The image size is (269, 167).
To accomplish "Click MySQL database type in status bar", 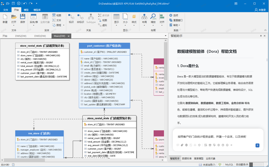I will point(229,165).
